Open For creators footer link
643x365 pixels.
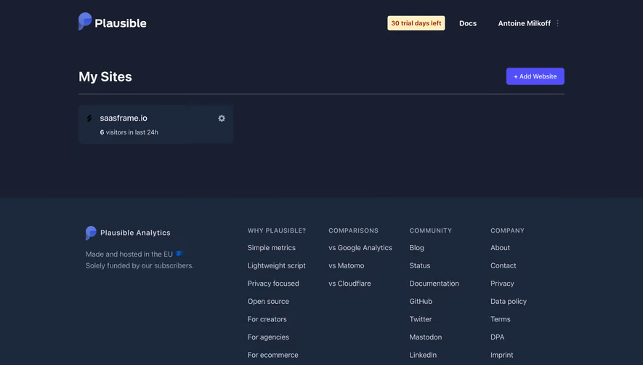coord(267,319)
